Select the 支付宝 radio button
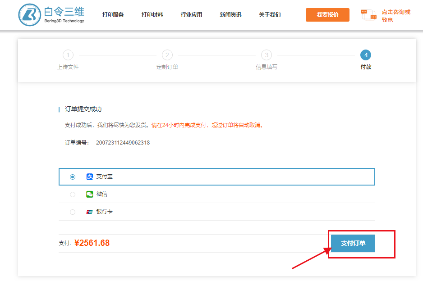This screenshot has height=281, width=423. 73,177
